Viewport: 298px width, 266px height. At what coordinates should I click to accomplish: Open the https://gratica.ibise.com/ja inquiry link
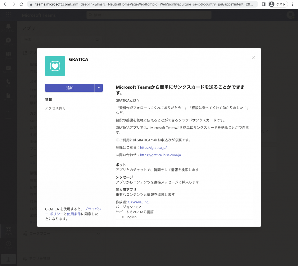[x=160, y=155]
